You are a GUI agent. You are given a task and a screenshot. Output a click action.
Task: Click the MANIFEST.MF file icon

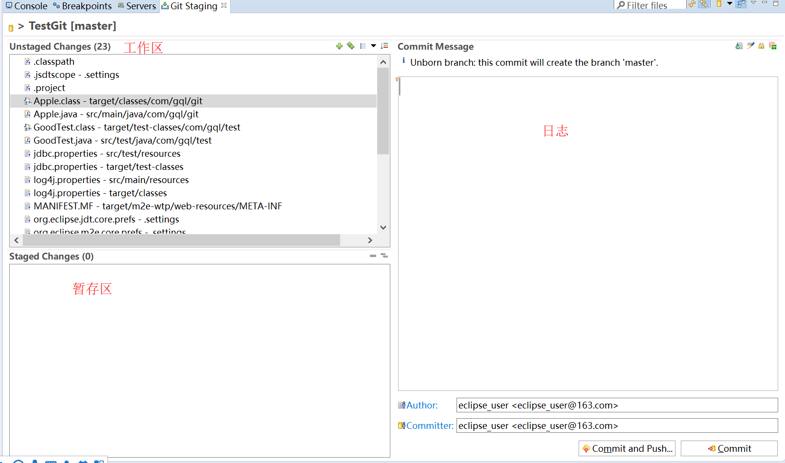(28, 206)
